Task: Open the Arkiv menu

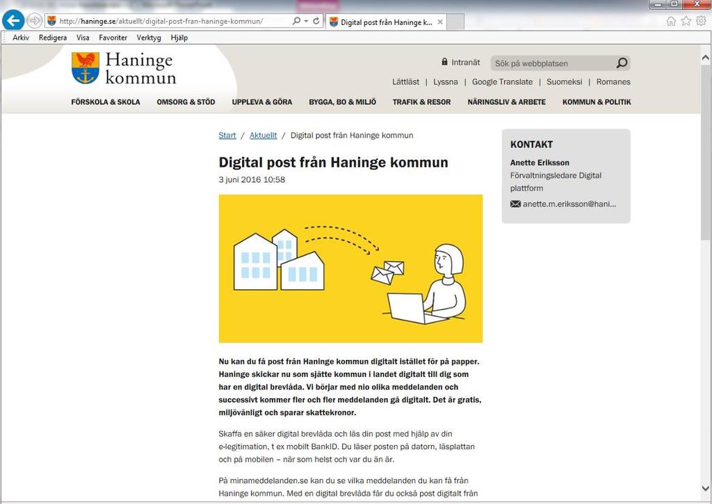Action: (x=21, y=38)
